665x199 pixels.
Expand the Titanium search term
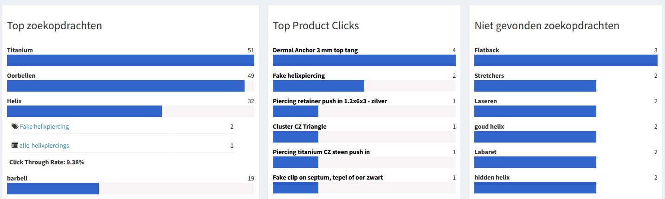pos(20,50)
